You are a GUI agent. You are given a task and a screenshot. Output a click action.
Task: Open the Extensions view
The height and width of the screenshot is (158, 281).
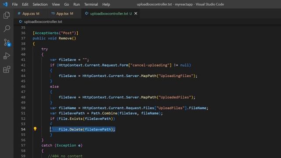tap(7, 69)
